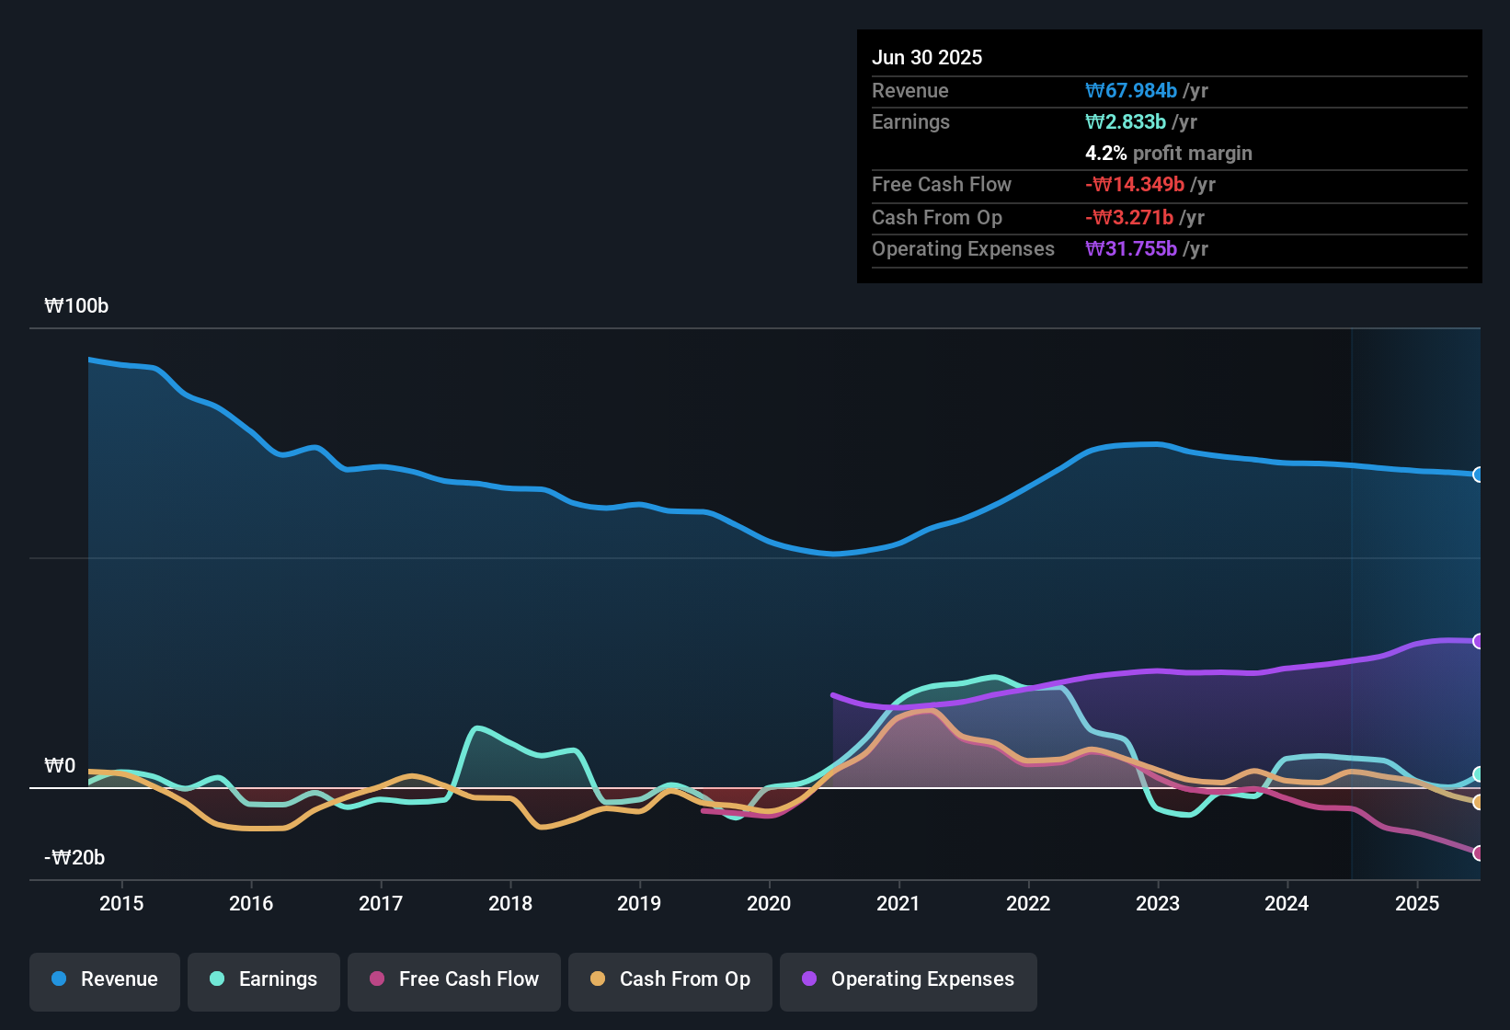Toggle the Free Cash Flow series off
The width and height of the screenshot is (1510, 1030).
click(x=453, y=979)
